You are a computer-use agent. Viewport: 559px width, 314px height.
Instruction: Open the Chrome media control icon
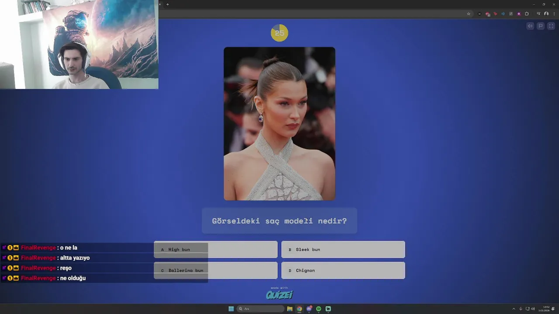click(x=538, y=14)
